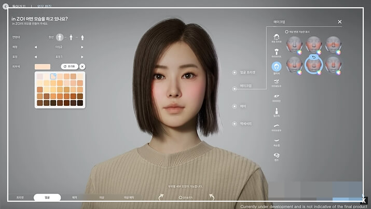Click the current skin color preview bar
The height and width of the screenshot is (209, 371).
43,67
